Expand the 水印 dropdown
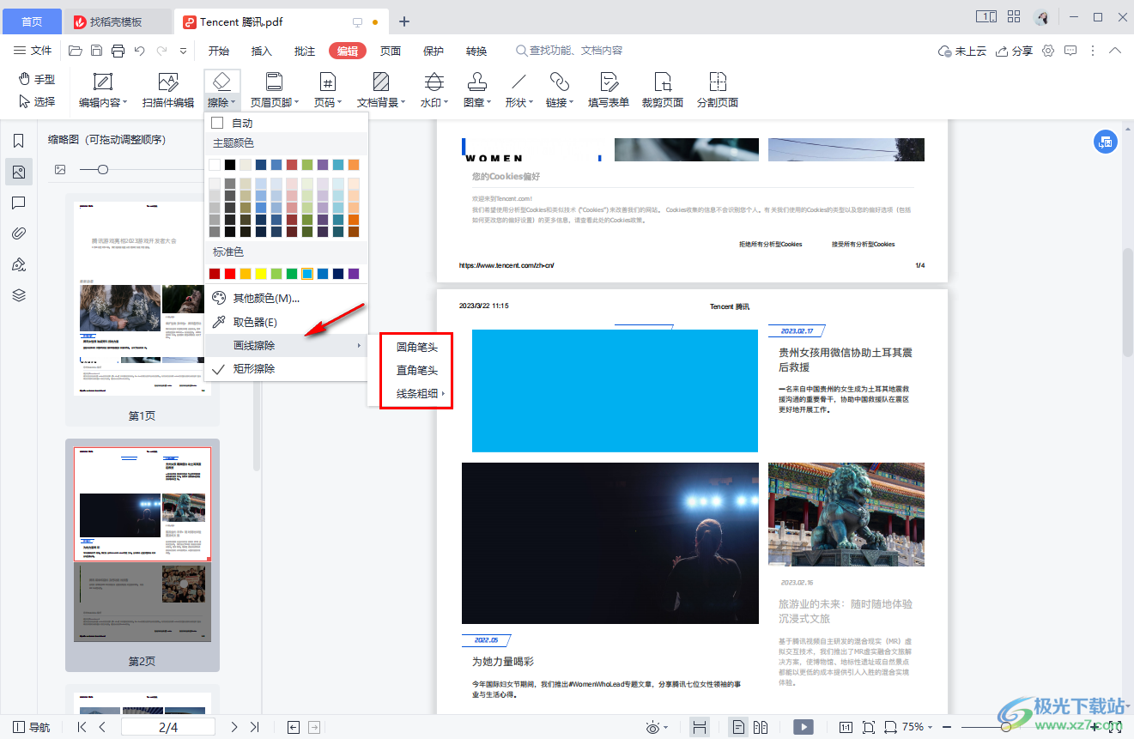The height and width of the screenshot is (739, 1134). (447, 103)
